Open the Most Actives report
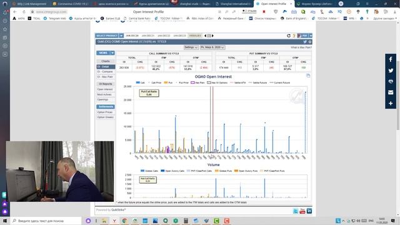Screen dimensions: 400x225 (x=106, y=94)
